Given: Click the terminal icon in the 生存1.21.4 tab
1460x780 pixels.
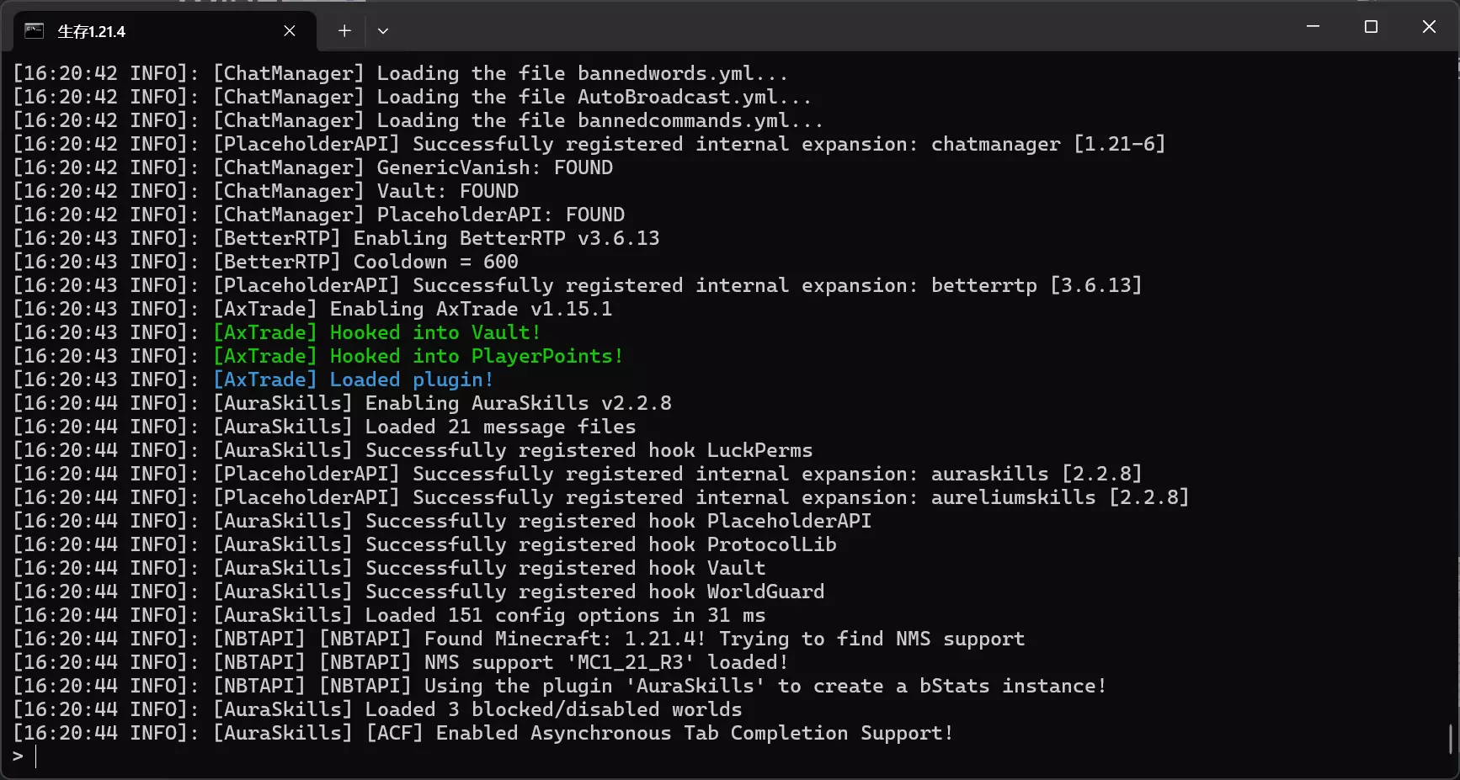Looking at the screenshot, I should pos(34,31).
